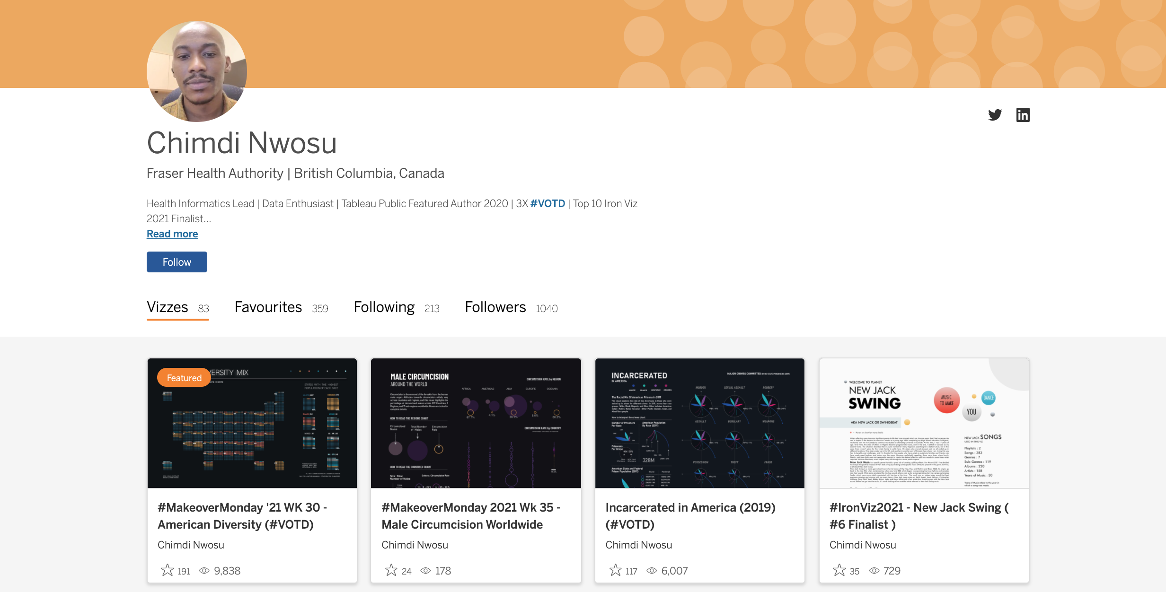Click author name under American Diversity card
Viewport: 1166px width, 592px height.
pos(191,545)
